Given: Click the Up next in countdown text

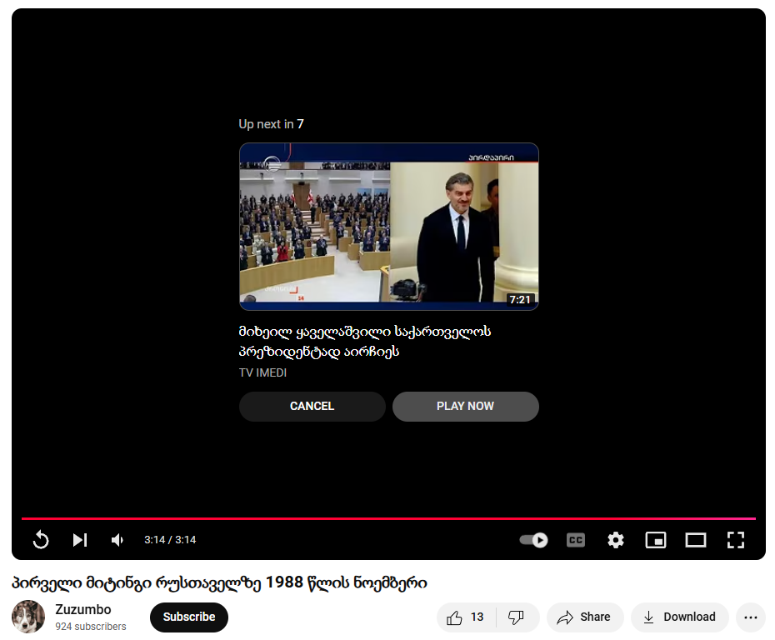Looking at the screenshot, I should [x=272, y=124].
